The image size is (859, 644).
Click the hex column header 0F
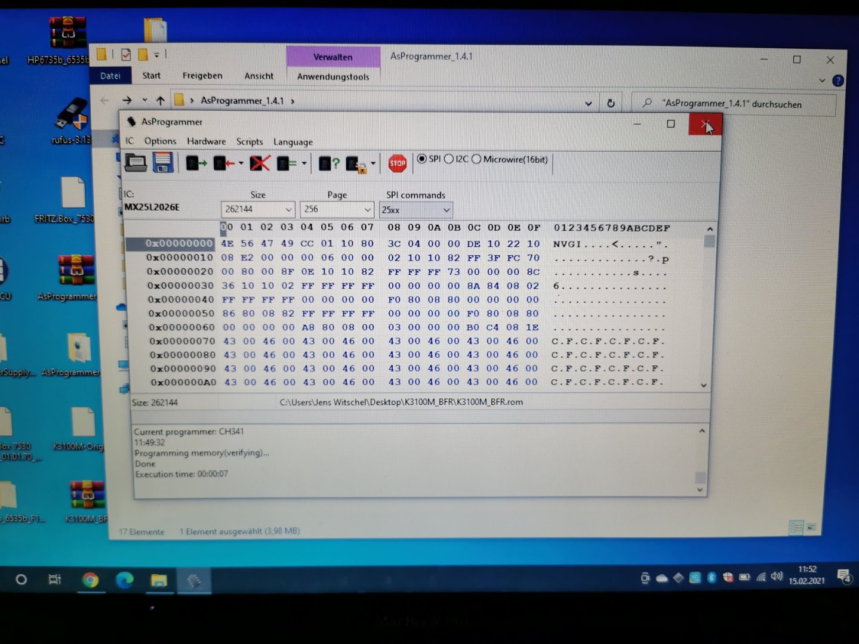pos(534,227)
